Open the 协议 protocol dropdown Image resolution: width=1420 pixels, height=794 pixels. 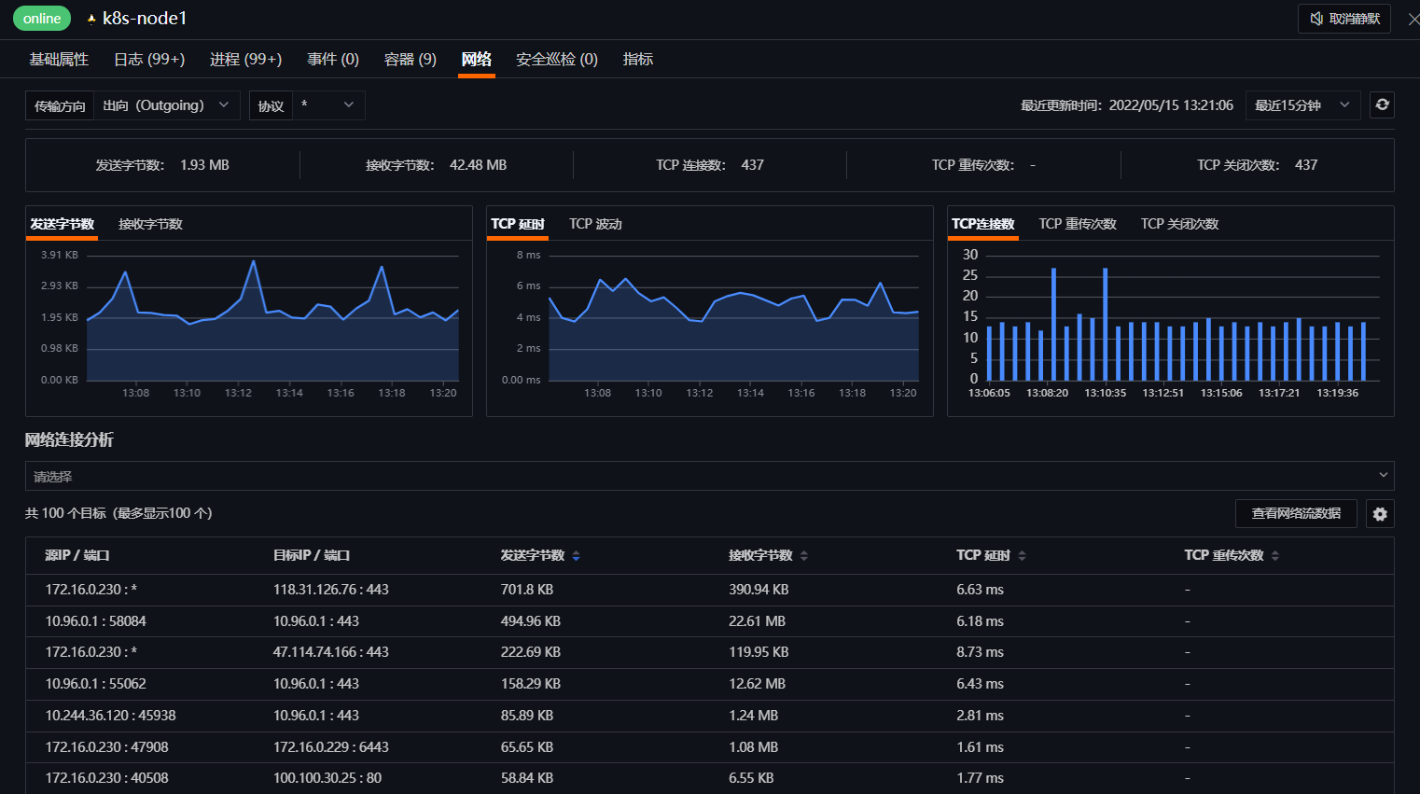click(x=328, y=105)
